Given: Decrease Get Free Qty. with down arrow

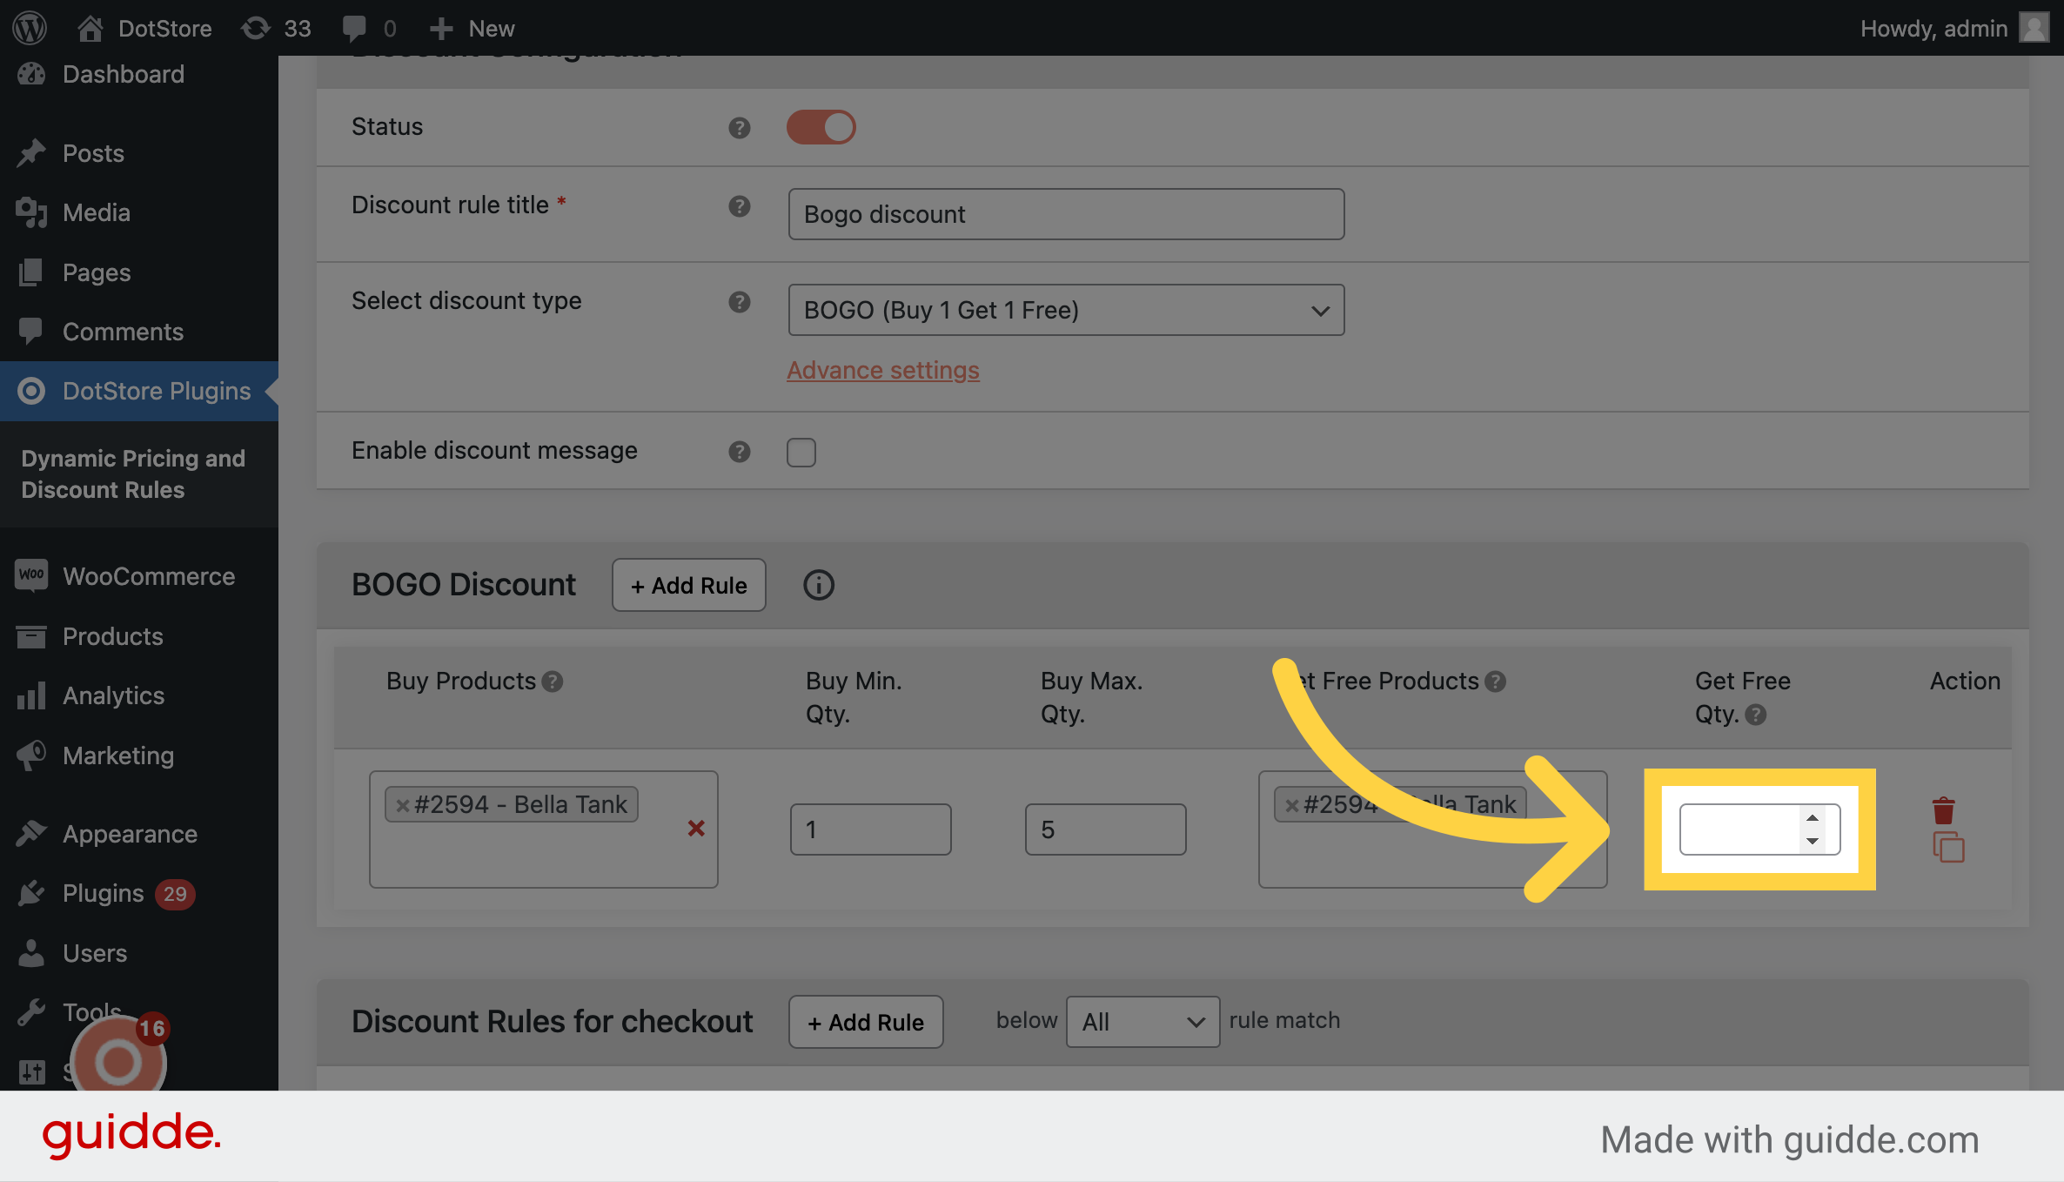Looking at the screenshot, I should [1813, 841].
